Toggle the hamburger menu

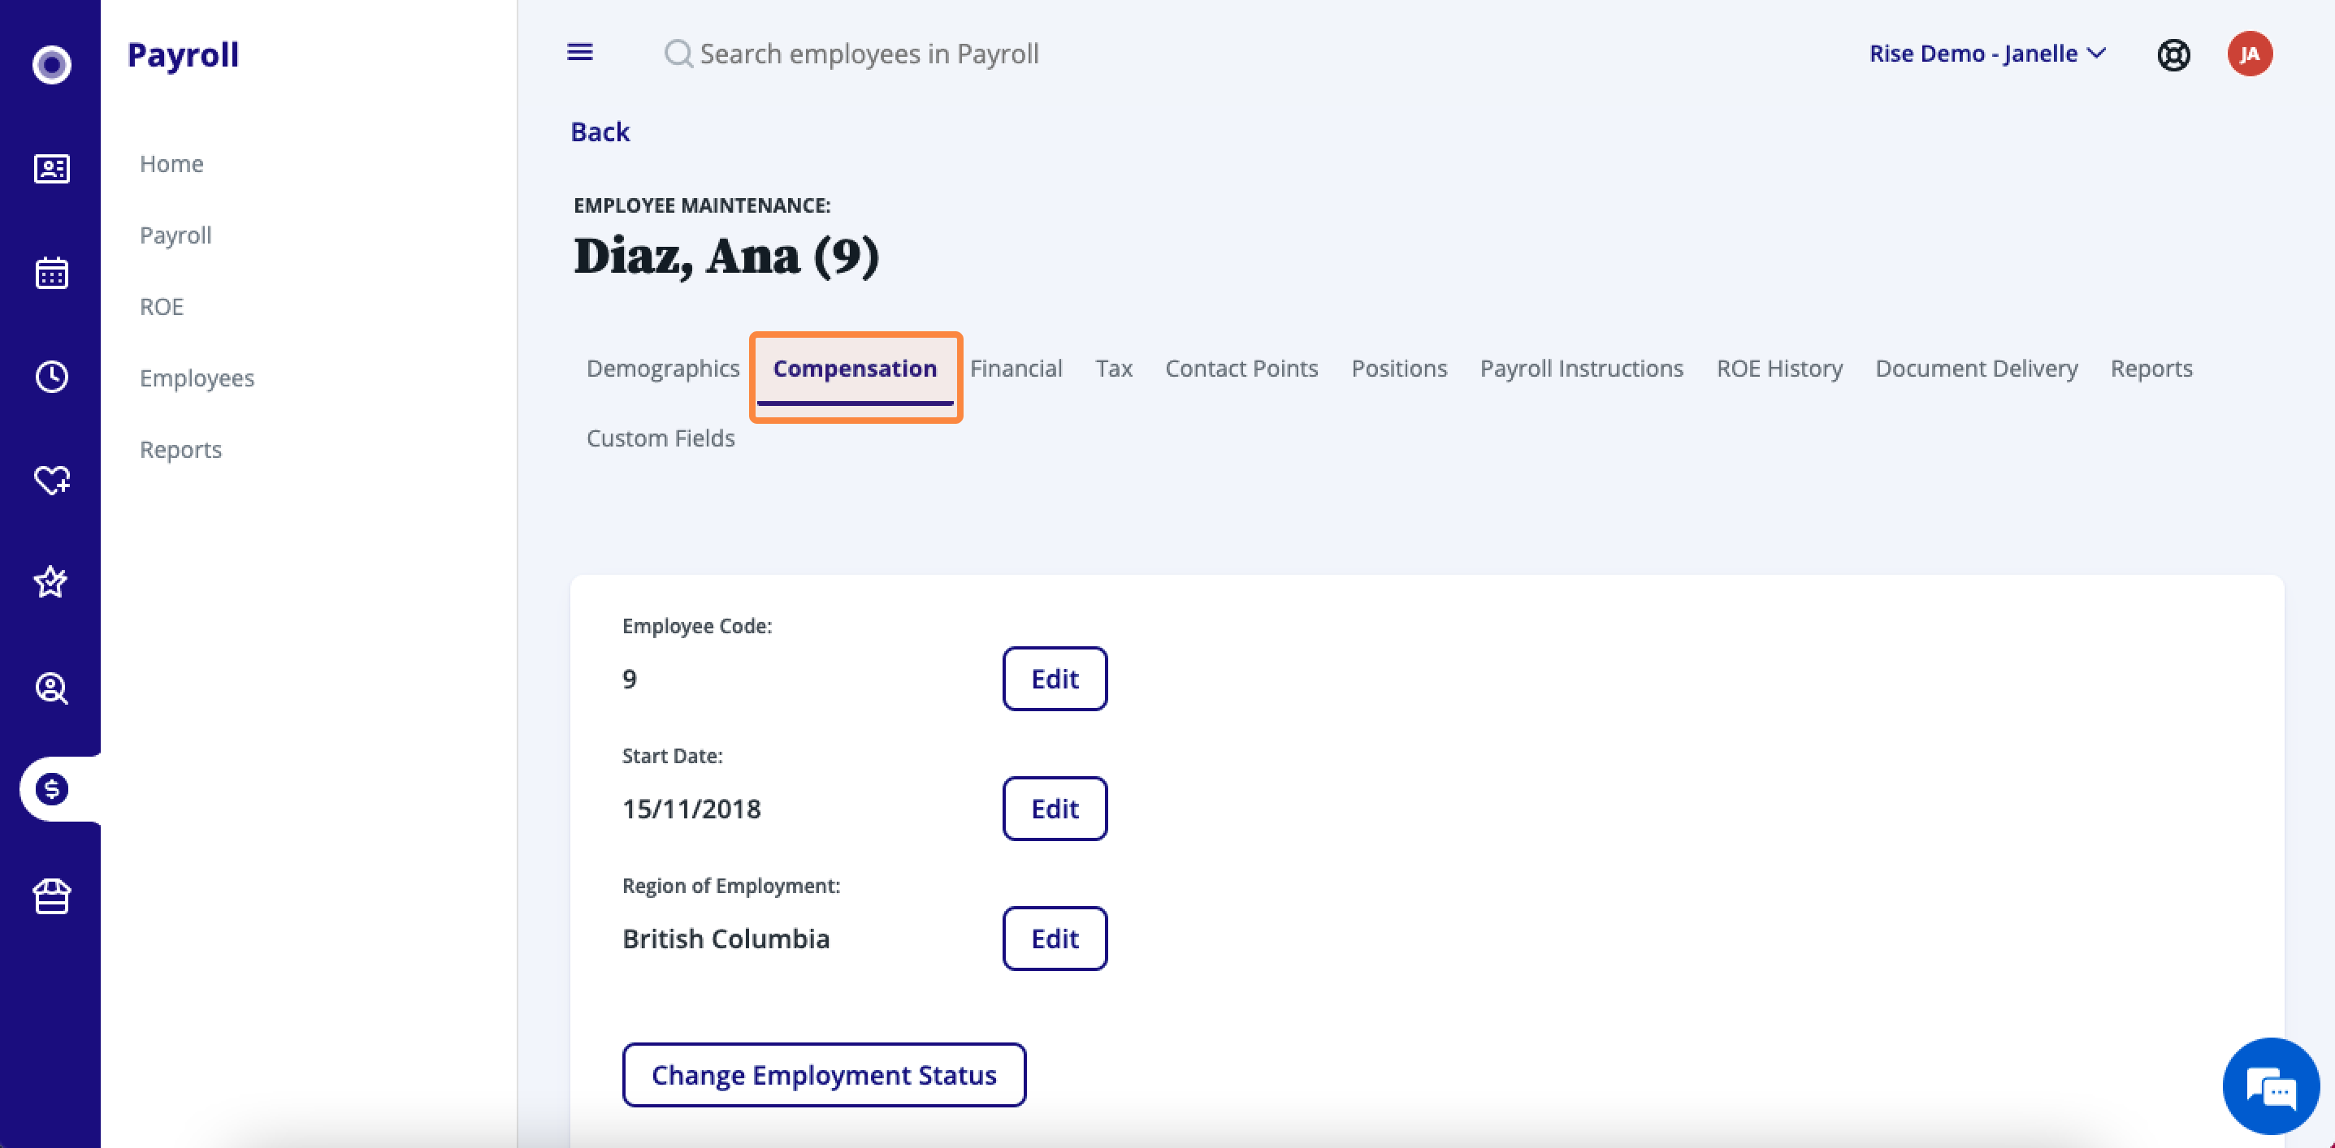[580, 53]
